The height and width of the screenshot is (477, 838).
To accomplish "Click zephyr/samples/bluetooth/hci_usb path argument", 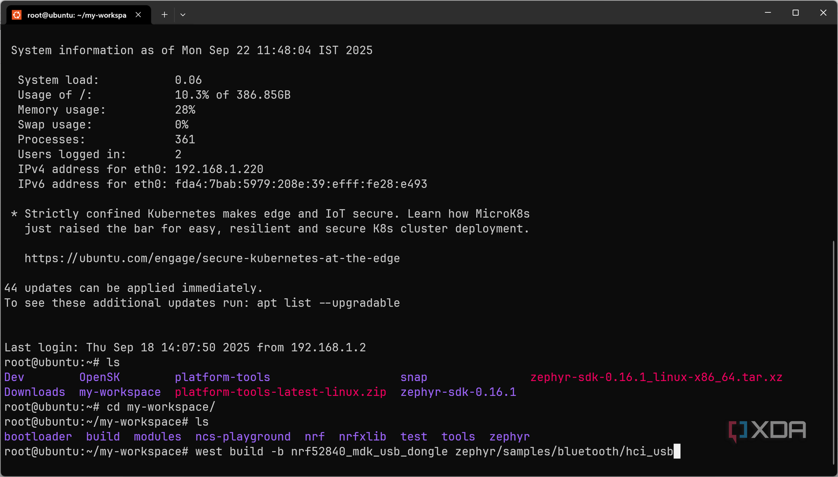I will (x=564, y=452).
